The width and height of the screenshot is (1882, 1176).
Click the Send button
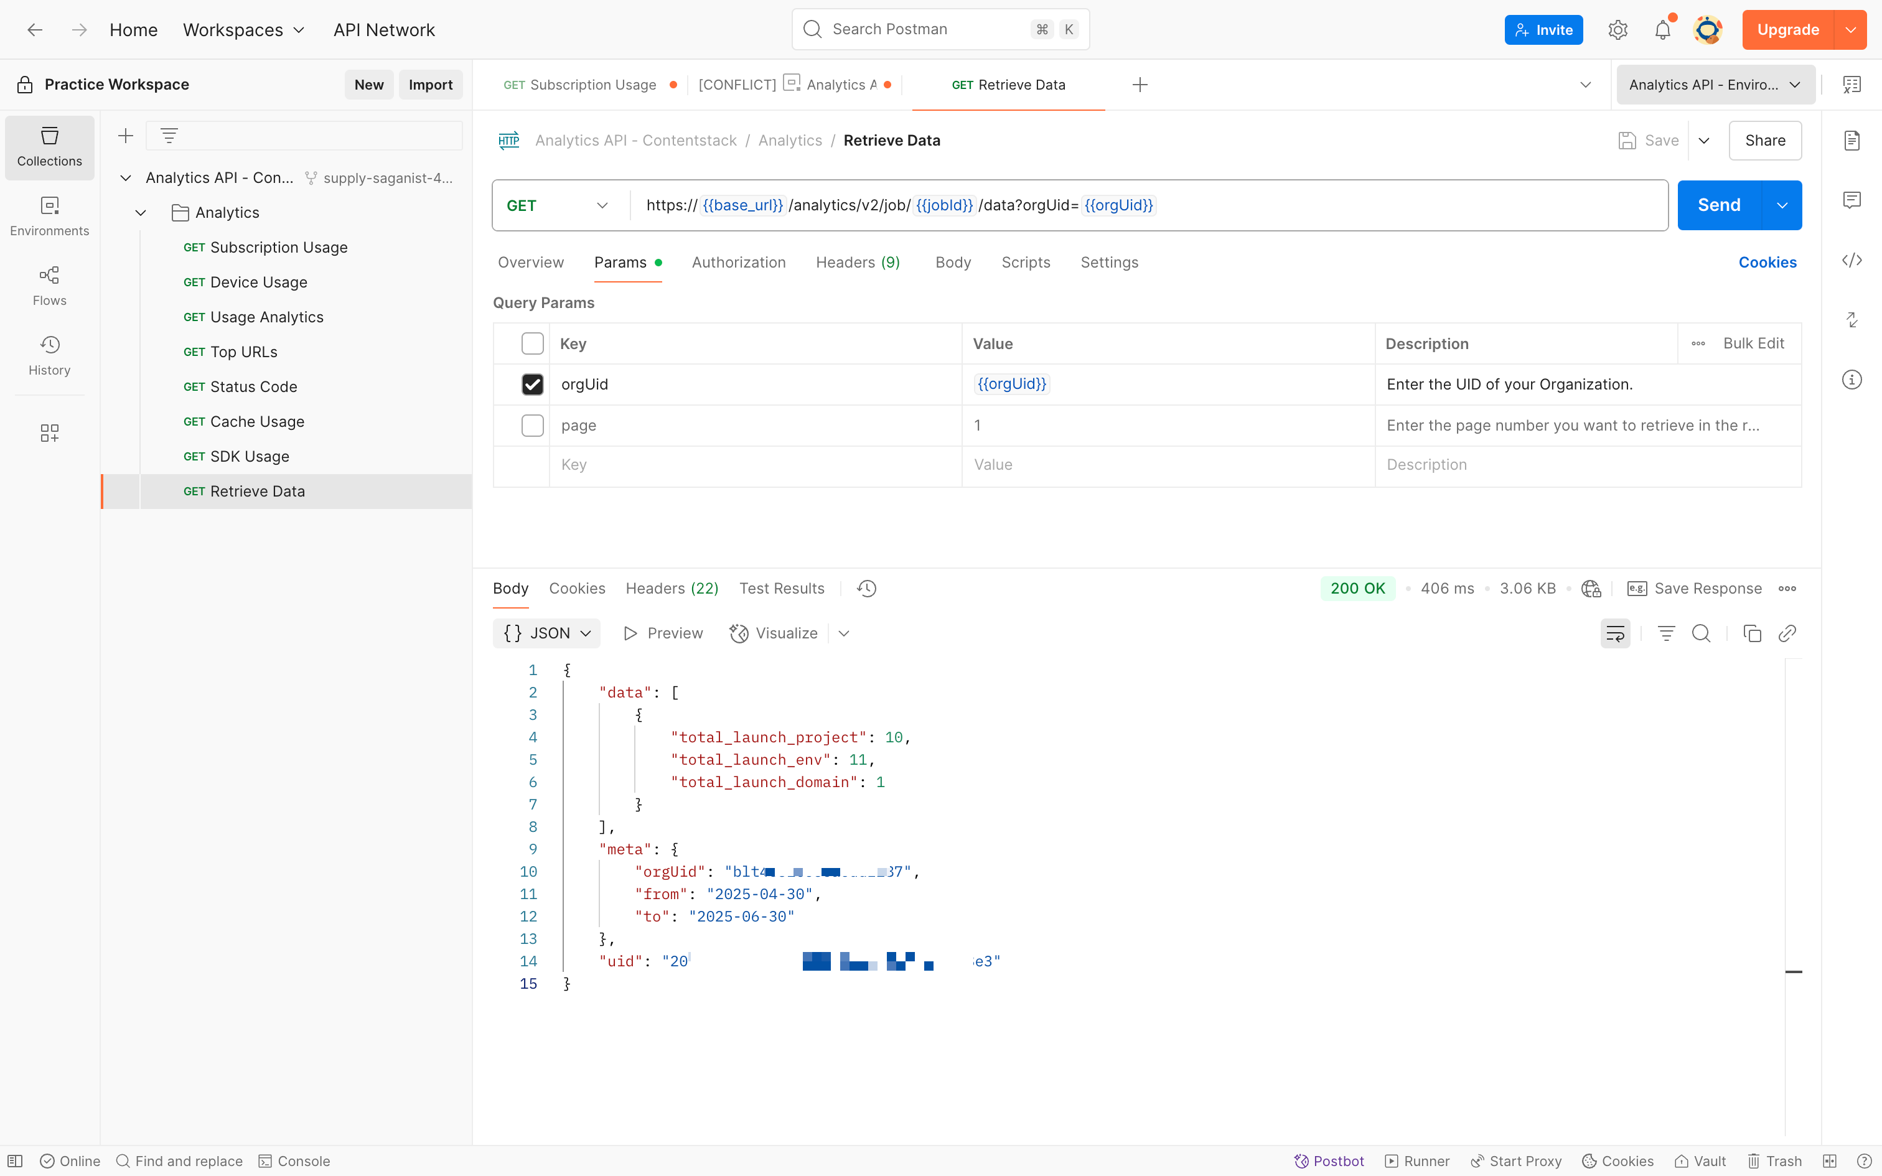tap(1719, 205)
